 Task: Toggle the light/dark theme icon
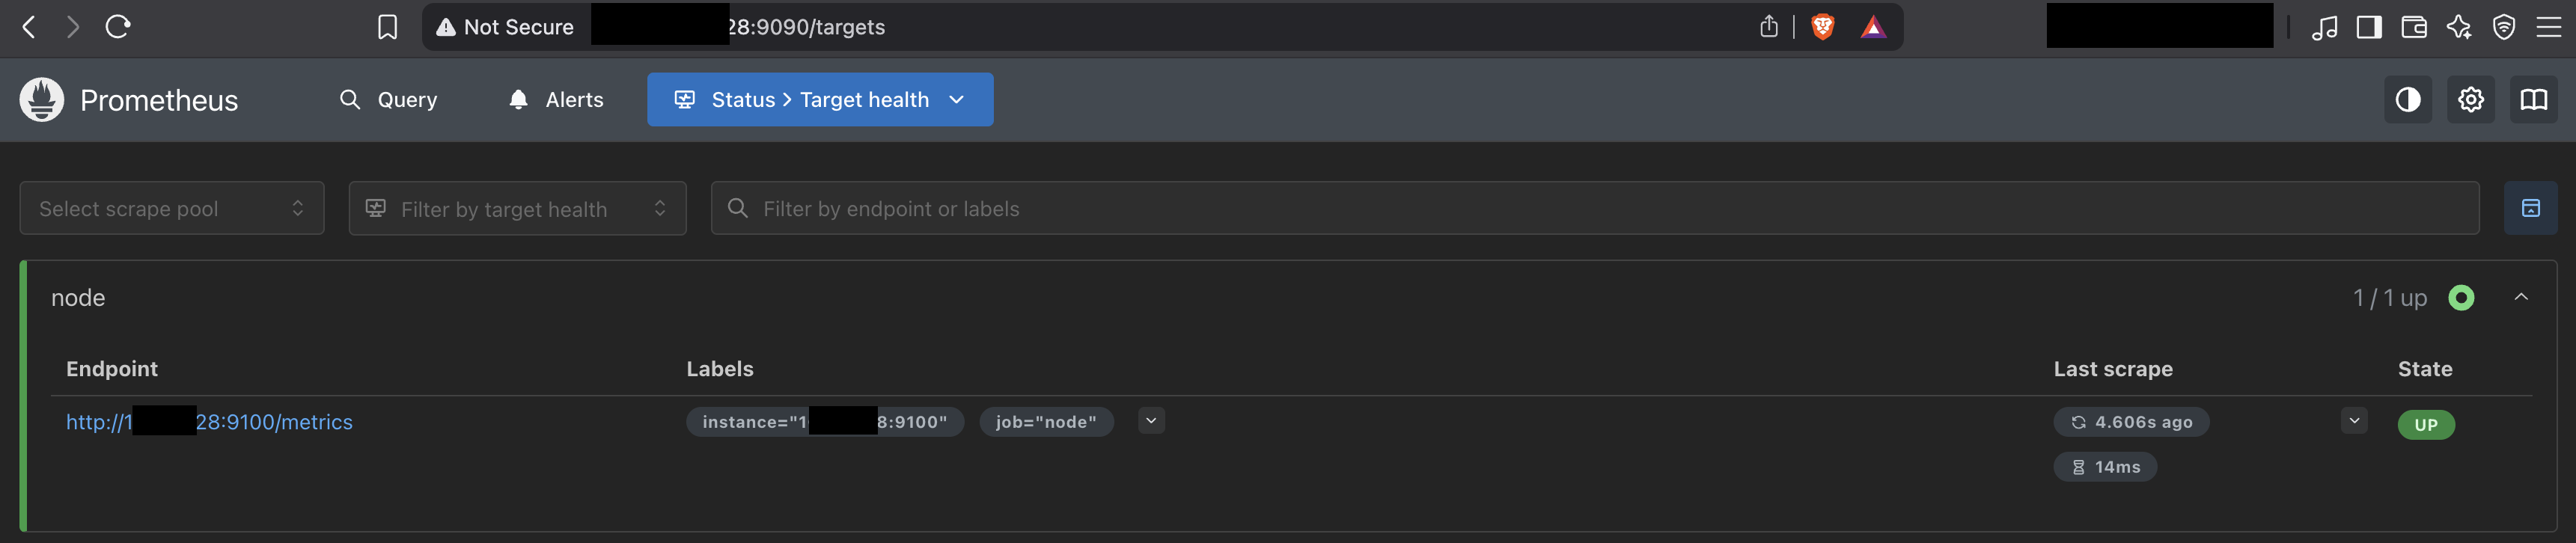pos(2407,99)
